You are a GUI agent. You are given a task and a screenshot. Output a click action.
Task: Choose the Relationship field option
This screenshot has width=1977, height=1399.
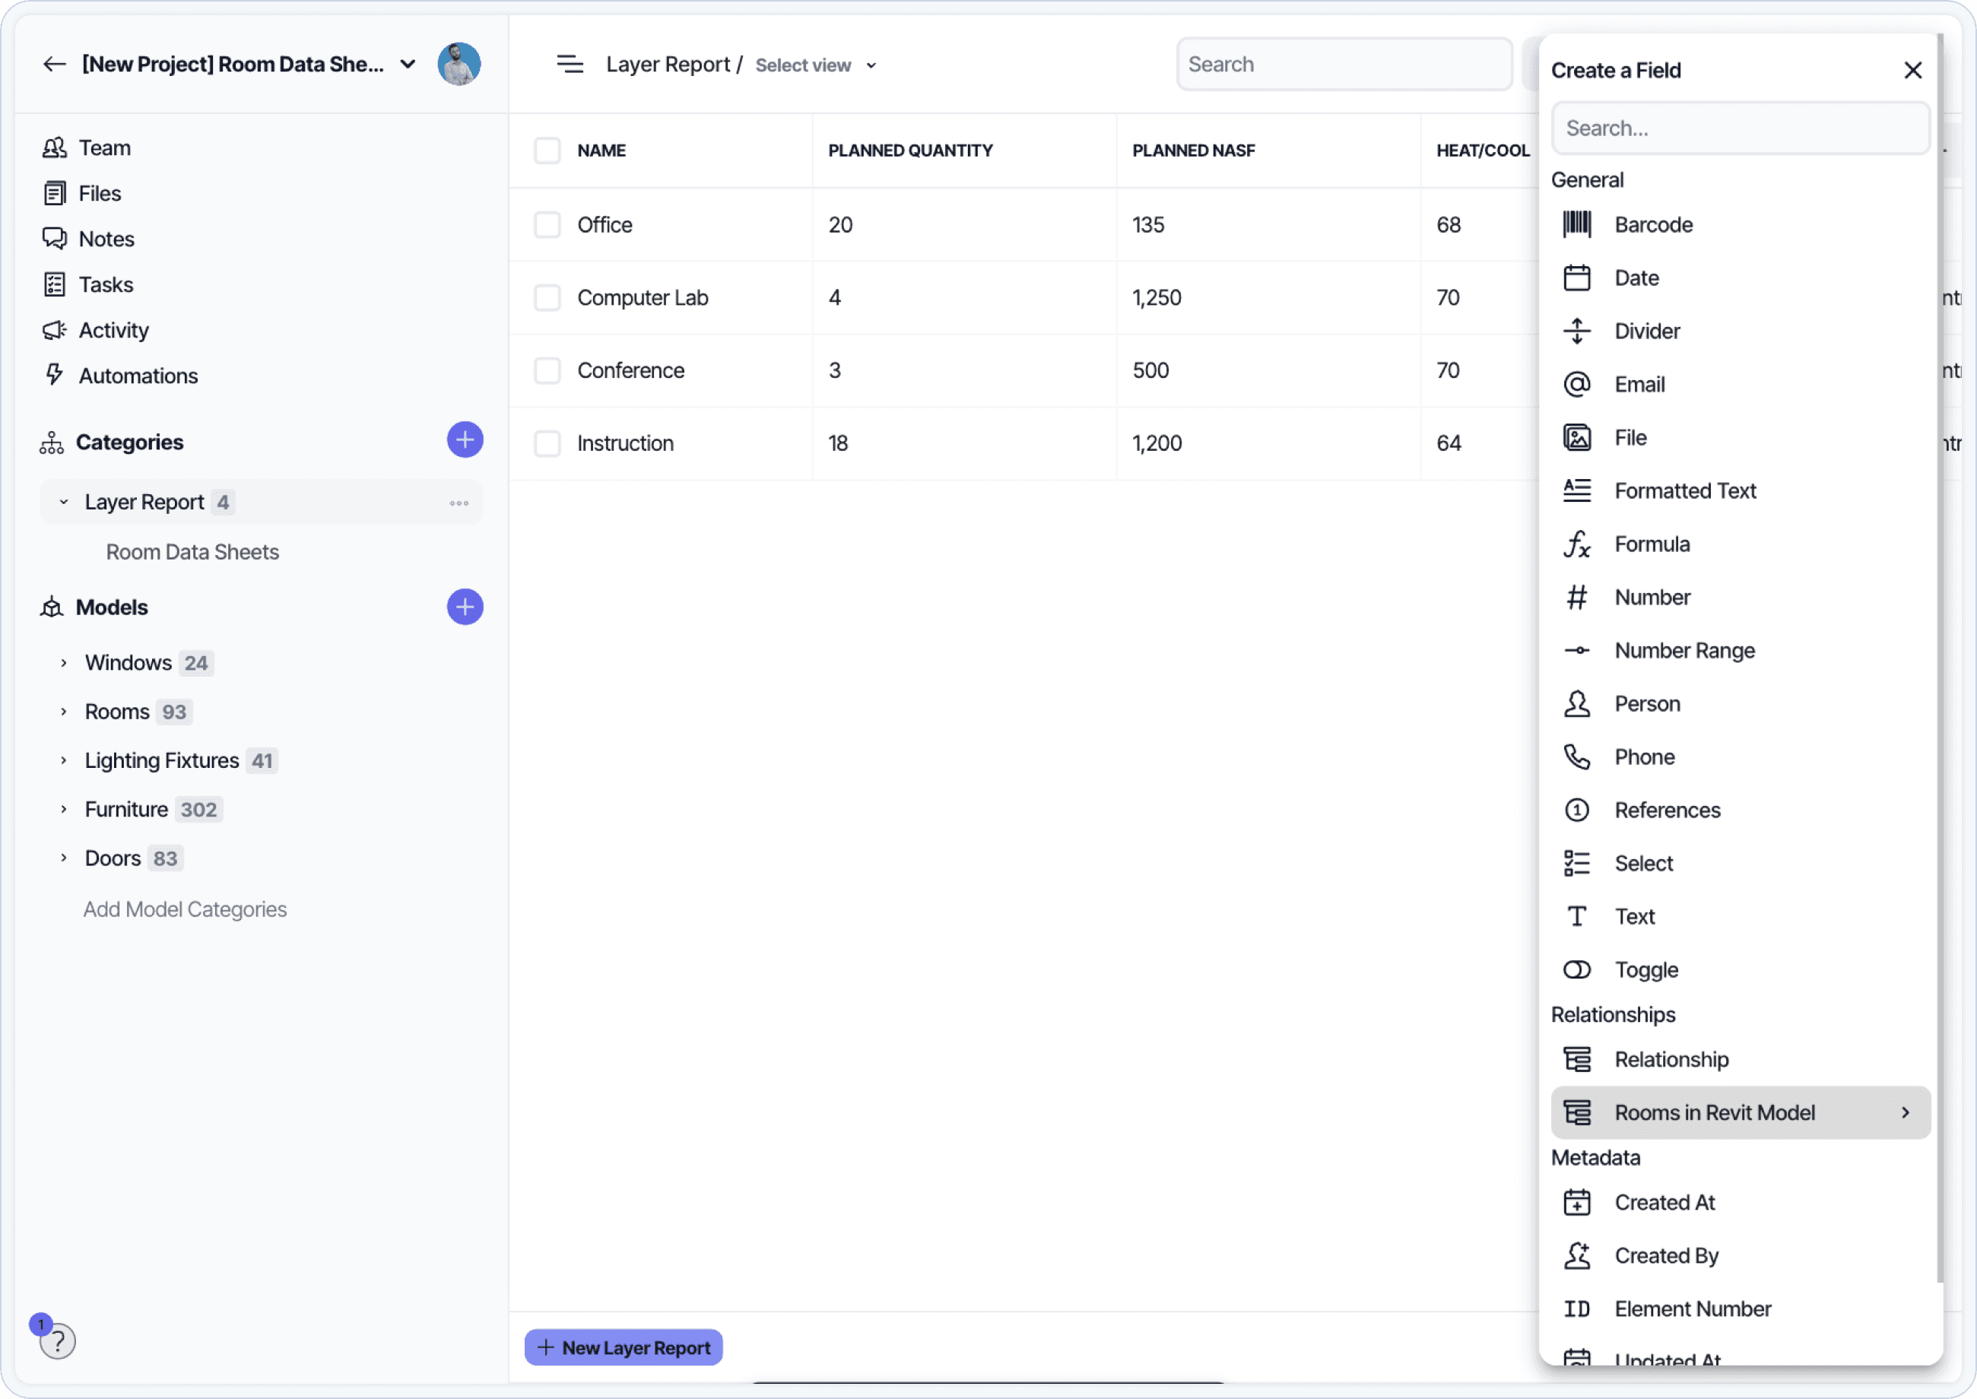pyautogui.click(x=1671, y=1060)
